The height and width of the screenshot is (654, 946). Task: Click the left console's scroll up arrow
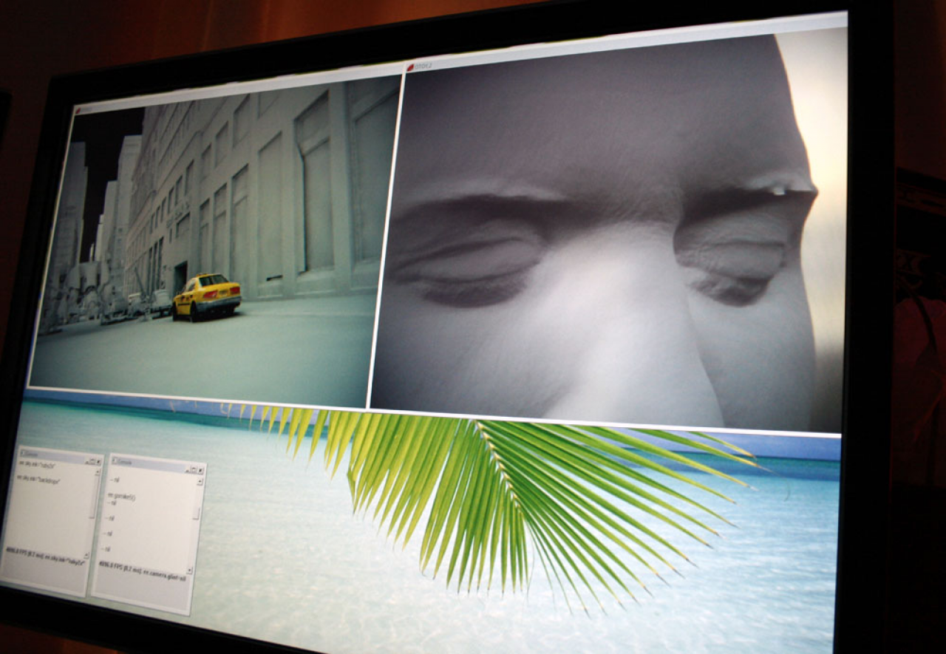(98, 472)
